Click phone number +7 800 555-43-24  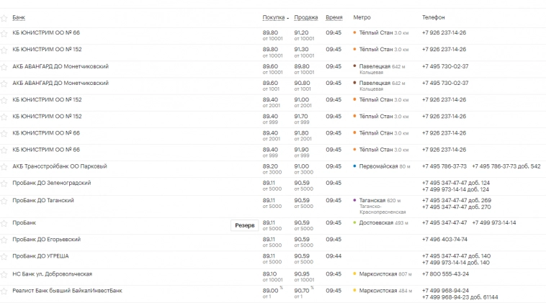coord(445,274)
